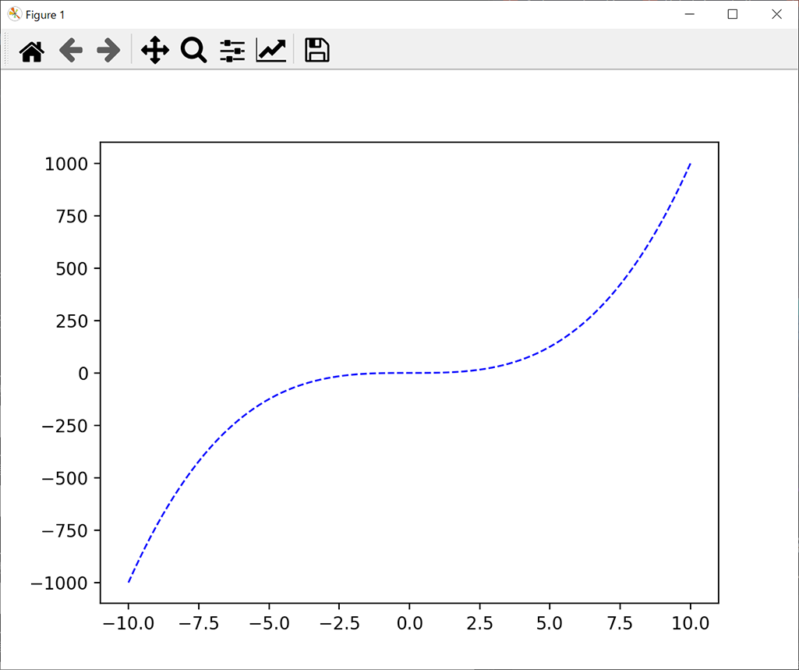Click the y-axis label 250

click(x=72, y=321)
